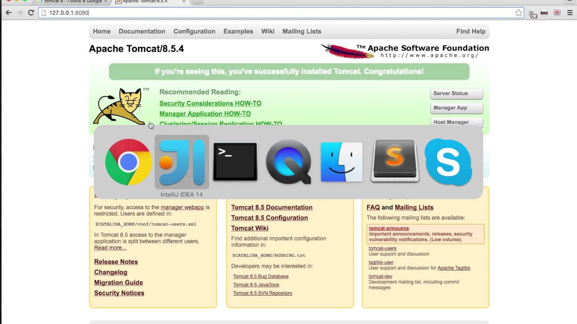Open the Documentation navigation item

(x=142, y=31)
